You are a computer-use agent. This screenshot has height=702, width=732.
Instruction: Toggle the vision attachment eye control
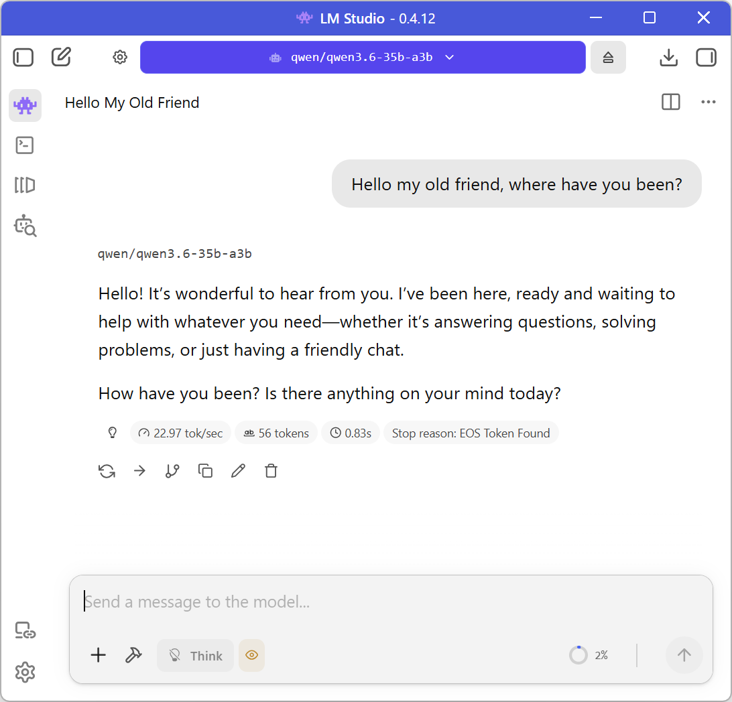(251, 655)
